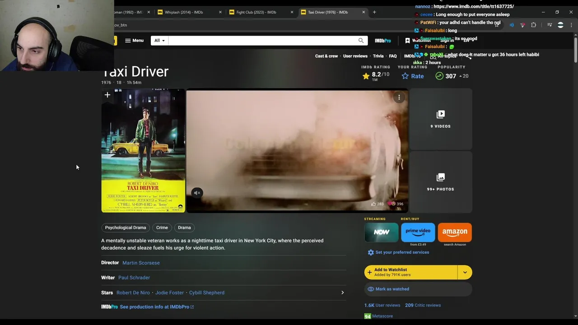
Task: Play the Taxi Driver trailer video
Action: pos(297,151)
